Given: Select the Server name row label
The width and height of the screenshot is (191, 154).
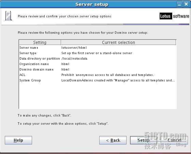Looking at the screenshot, I should 29,48.
